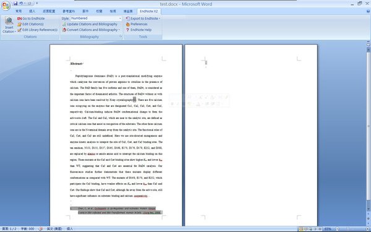371x232 pixels.
Task: Click the Save icon in quick access toolbar
Action: [15, 3]
